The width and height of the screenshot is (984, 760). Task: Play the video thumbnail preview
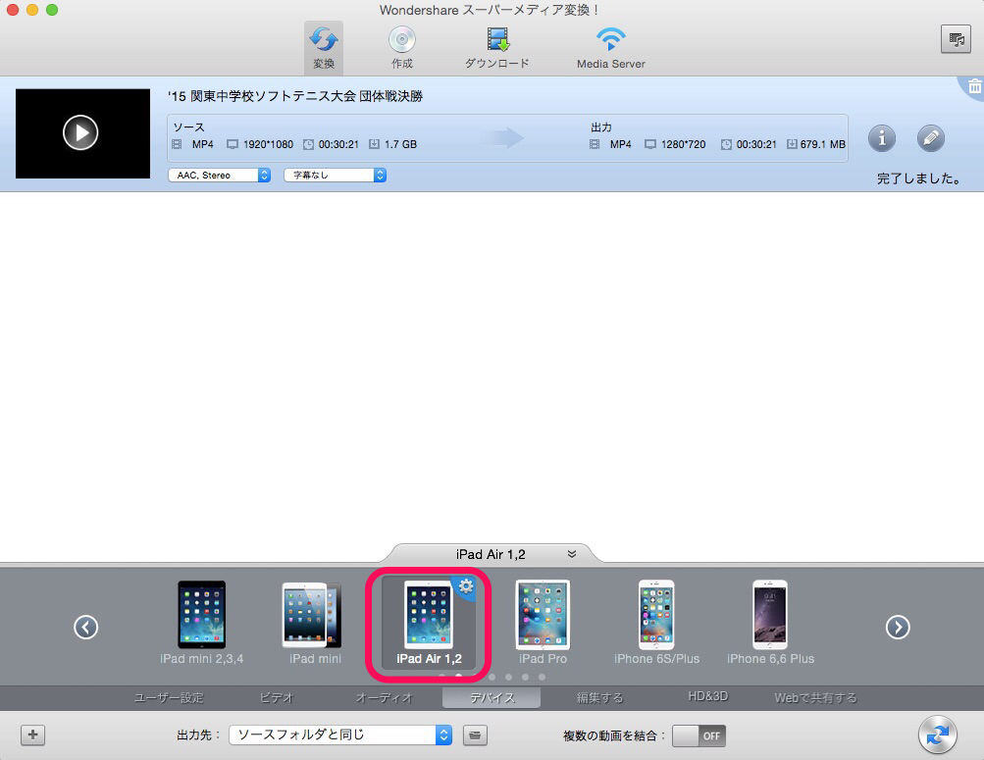click(x=81, y=132)
